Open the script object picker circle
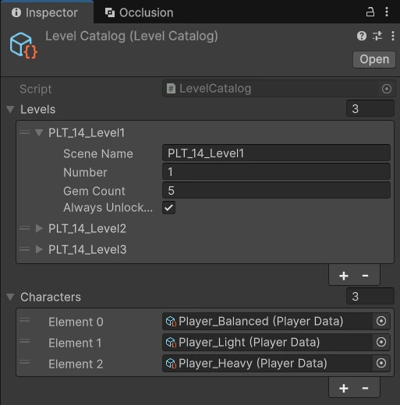 click(x=387, y=89)
